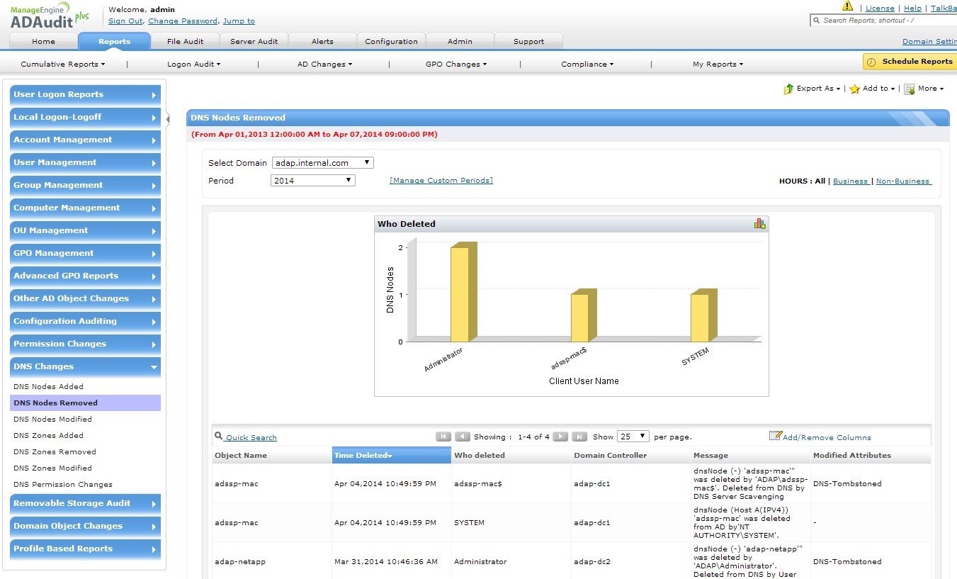957x579 pixels.
Task: Click the star Add to icon
Action: click(855, 89)
